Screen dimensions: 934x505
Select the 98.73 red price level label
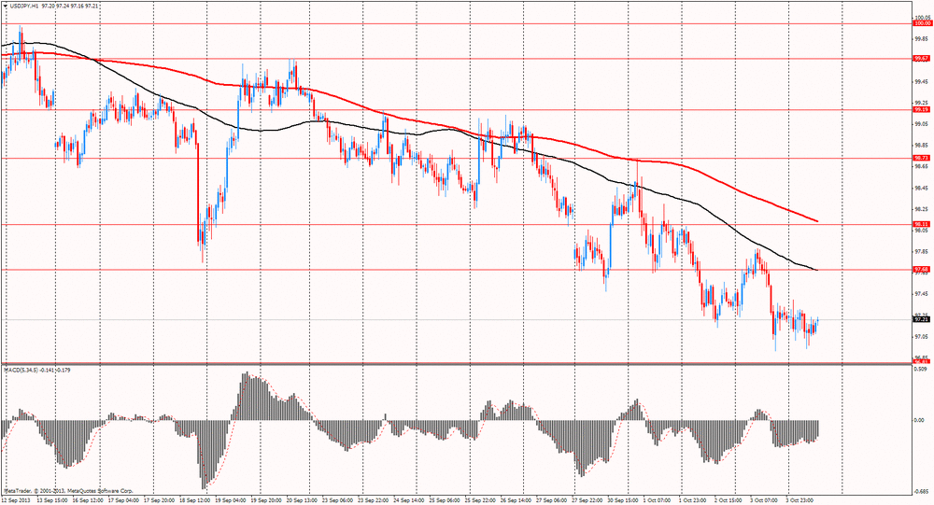click(x=922, y=158)
